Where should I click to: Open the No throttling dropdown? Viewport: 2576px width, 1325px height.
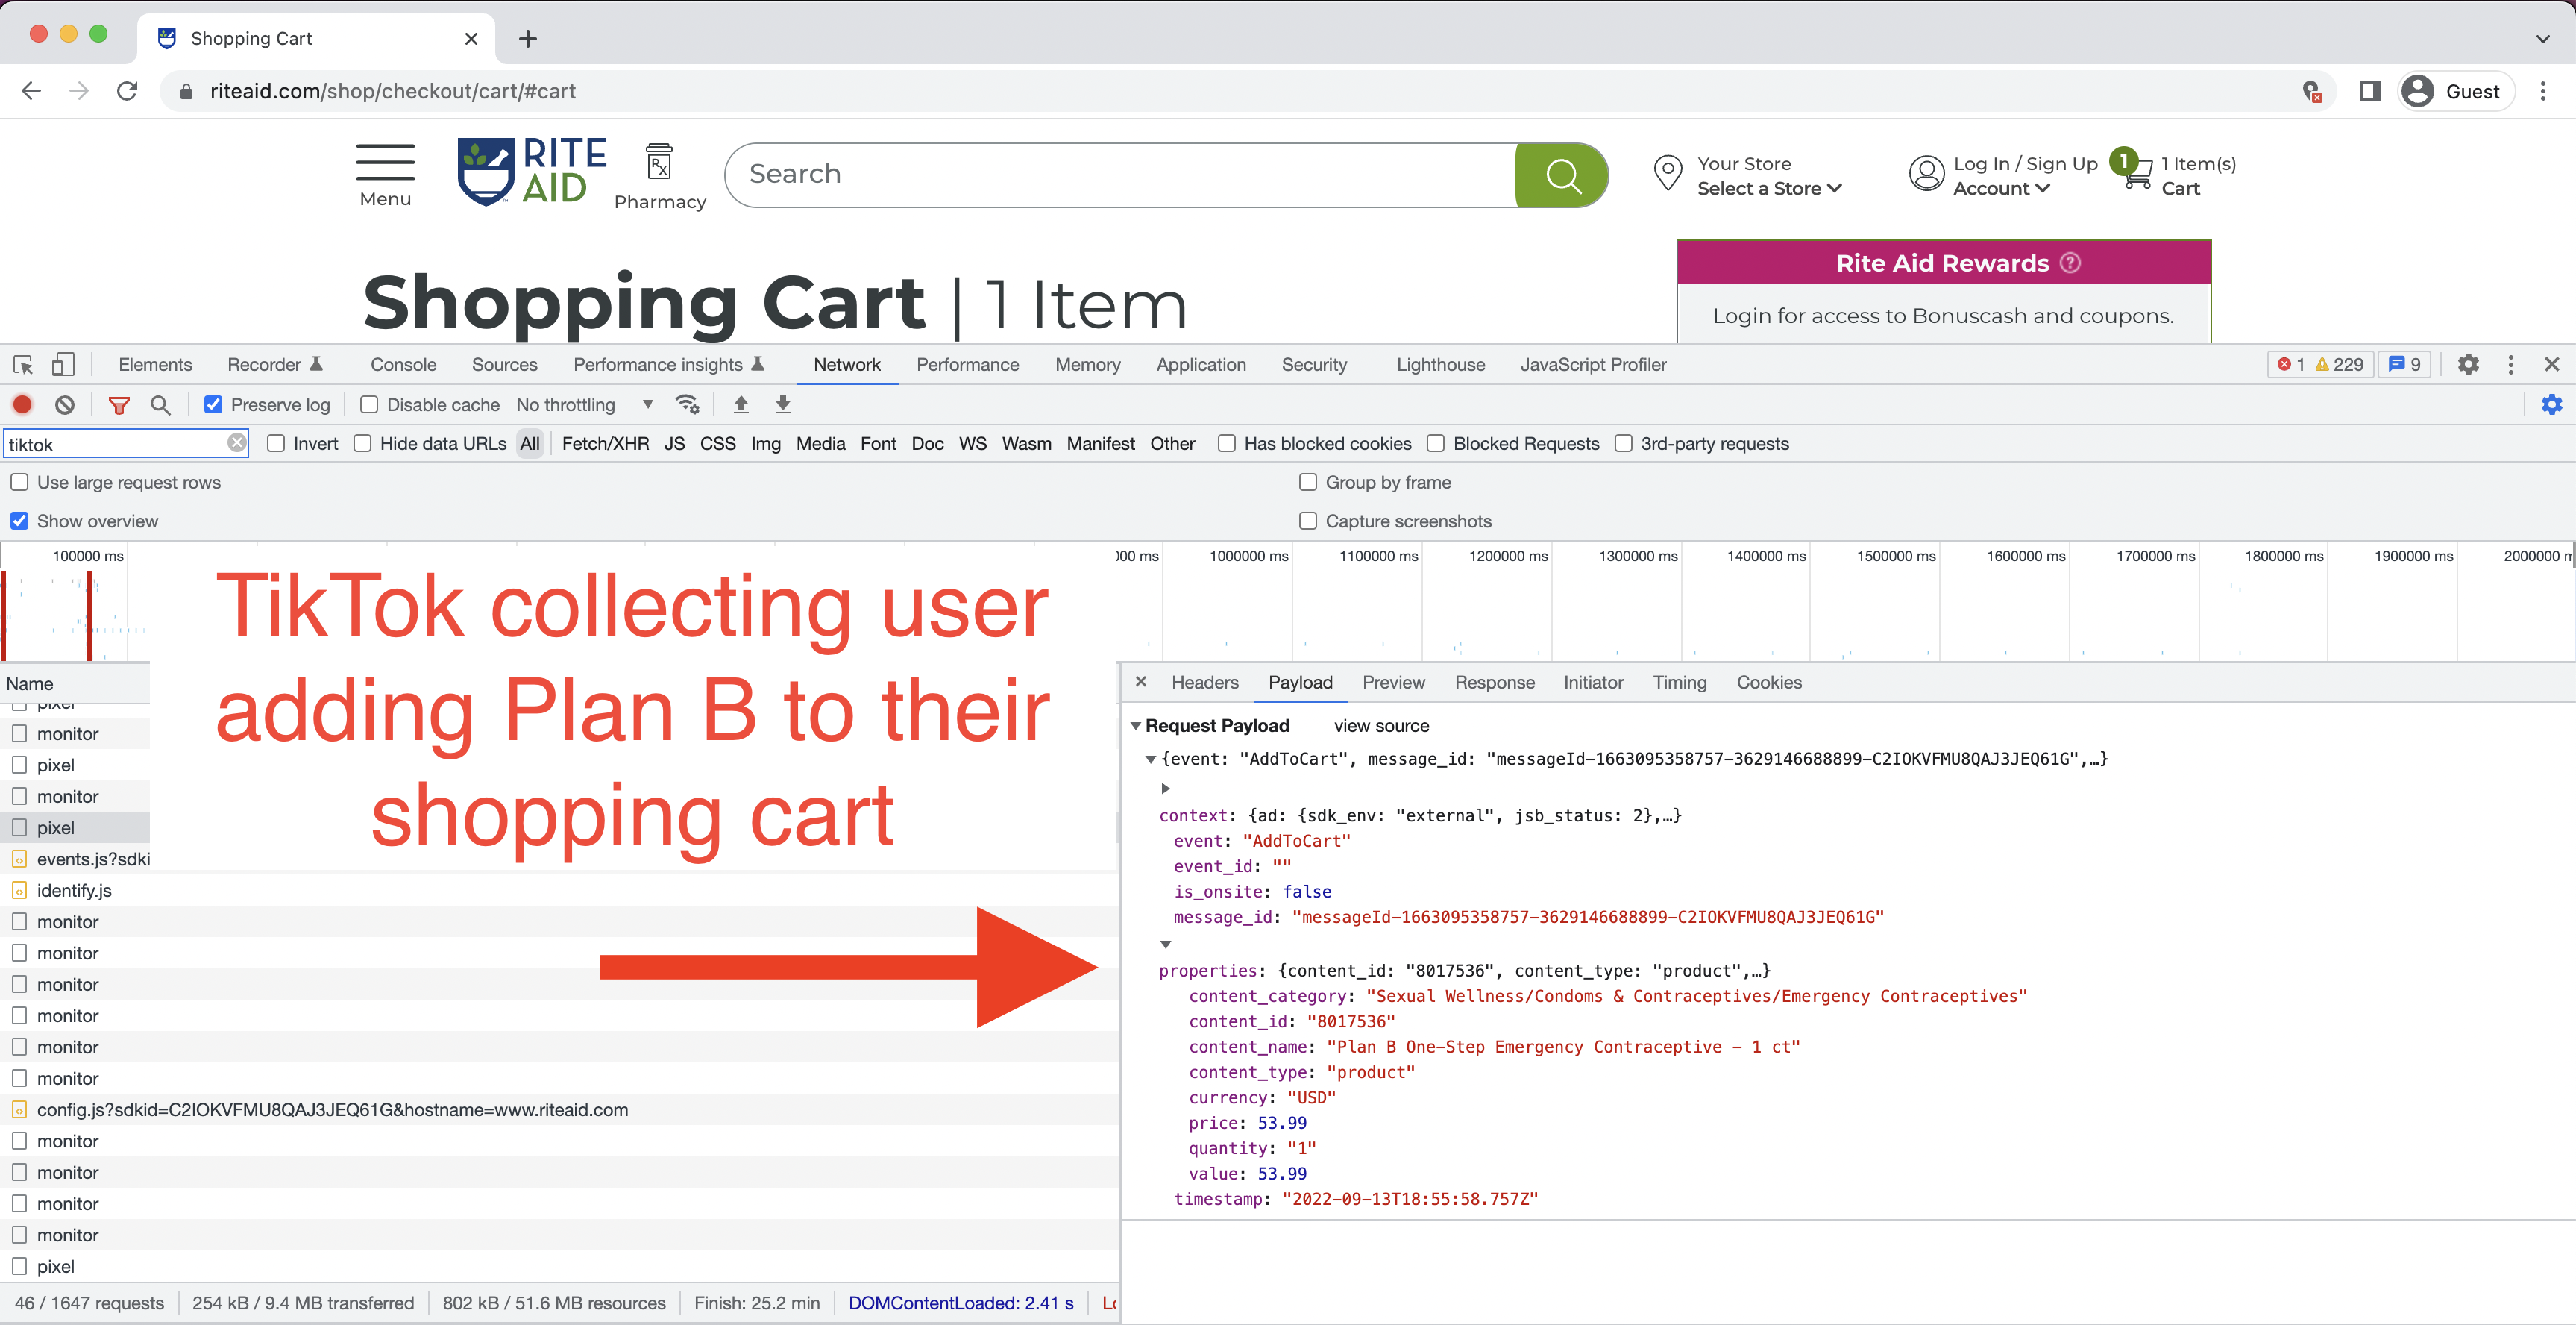point(585,405)
